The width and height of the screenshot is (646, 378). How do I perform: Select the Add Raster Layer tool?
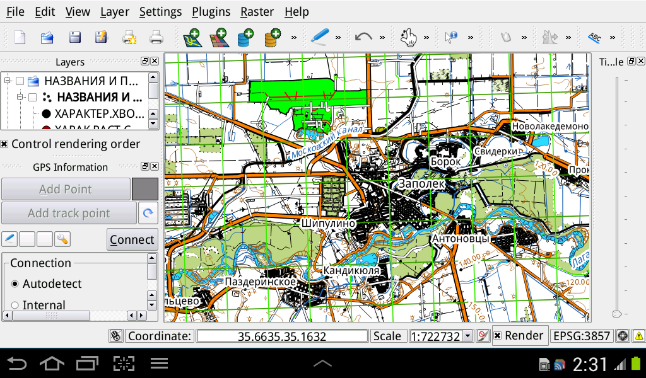click(x=220, y=37)
